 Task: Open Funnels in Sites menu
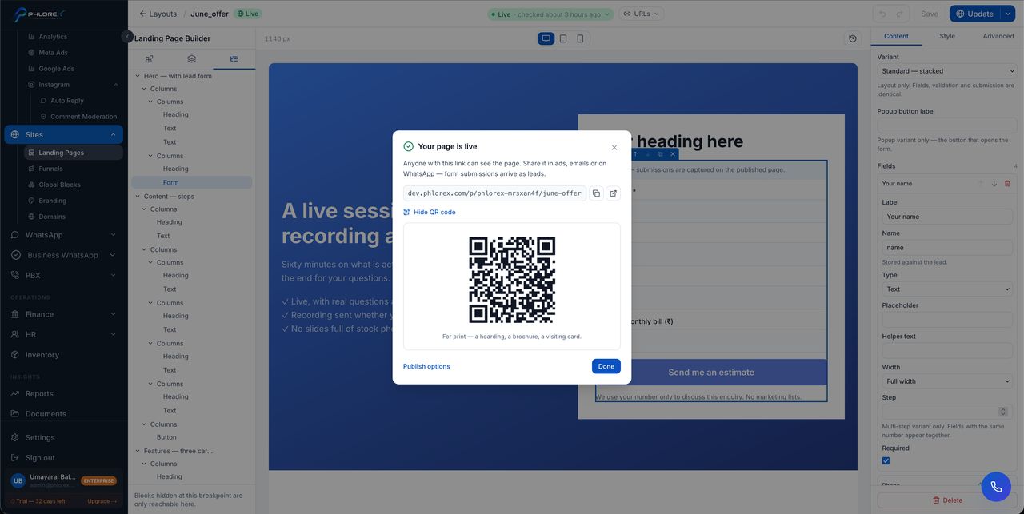(x=50, y=169)
